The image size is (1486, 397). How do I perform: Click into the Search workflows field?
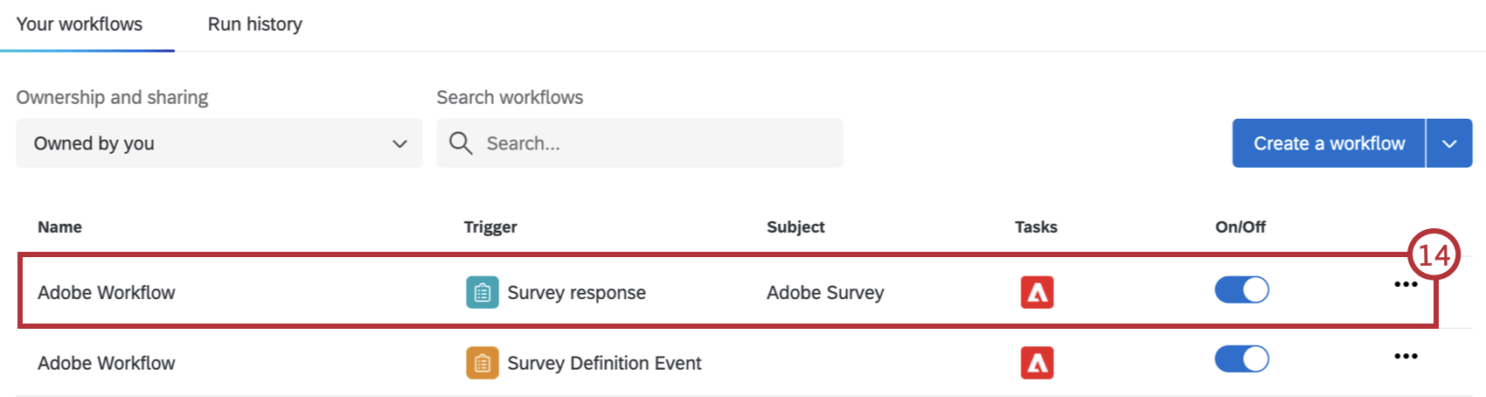pos(656,143)
